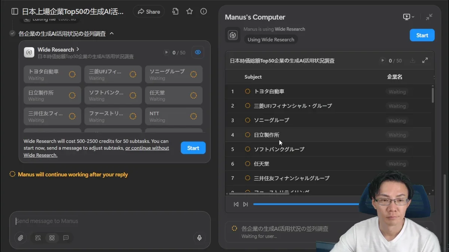Collapse the 各企業の生成AI活用状況の並列調査 step

pyautogui.click(x=112, y=34)
